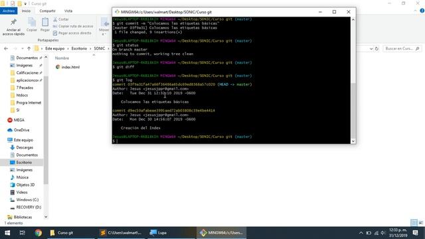
Task: Switch to Sublime Text taskbar item
Action: coord(122,233)
